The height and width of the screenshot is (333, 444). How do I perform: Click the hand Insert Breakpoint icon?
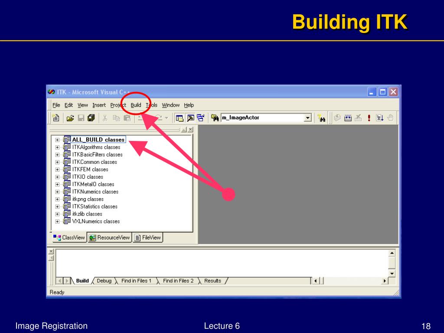click(x=390, y=118)
